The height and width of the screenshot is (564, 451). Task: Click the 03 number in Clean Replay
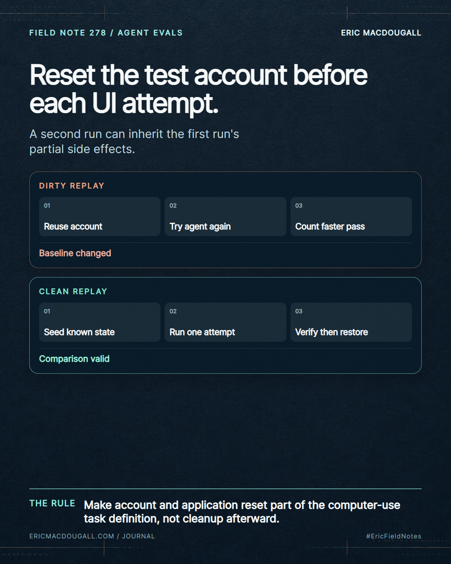(299, 311)
